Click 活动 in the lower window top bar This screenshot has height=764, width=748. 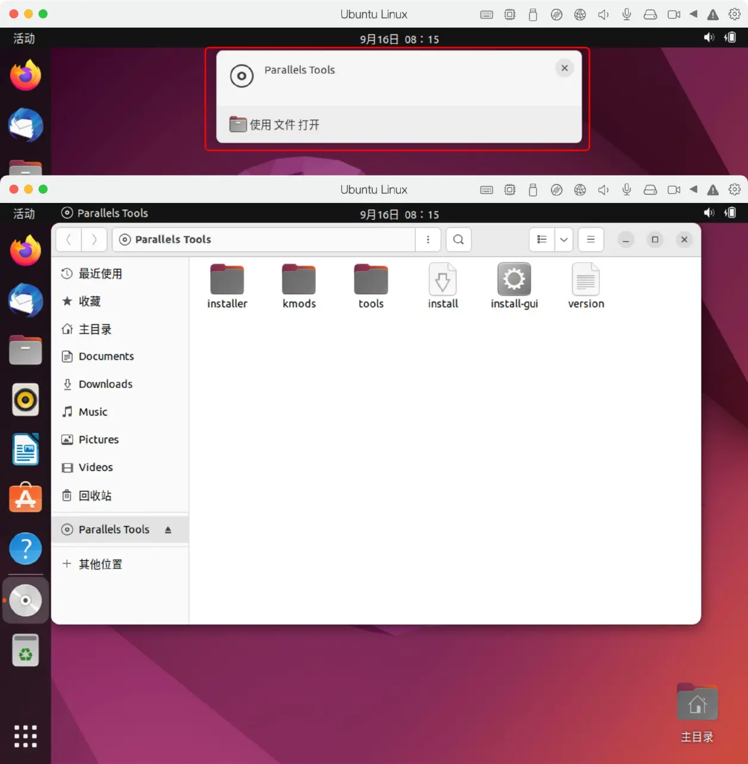[24, 213]
